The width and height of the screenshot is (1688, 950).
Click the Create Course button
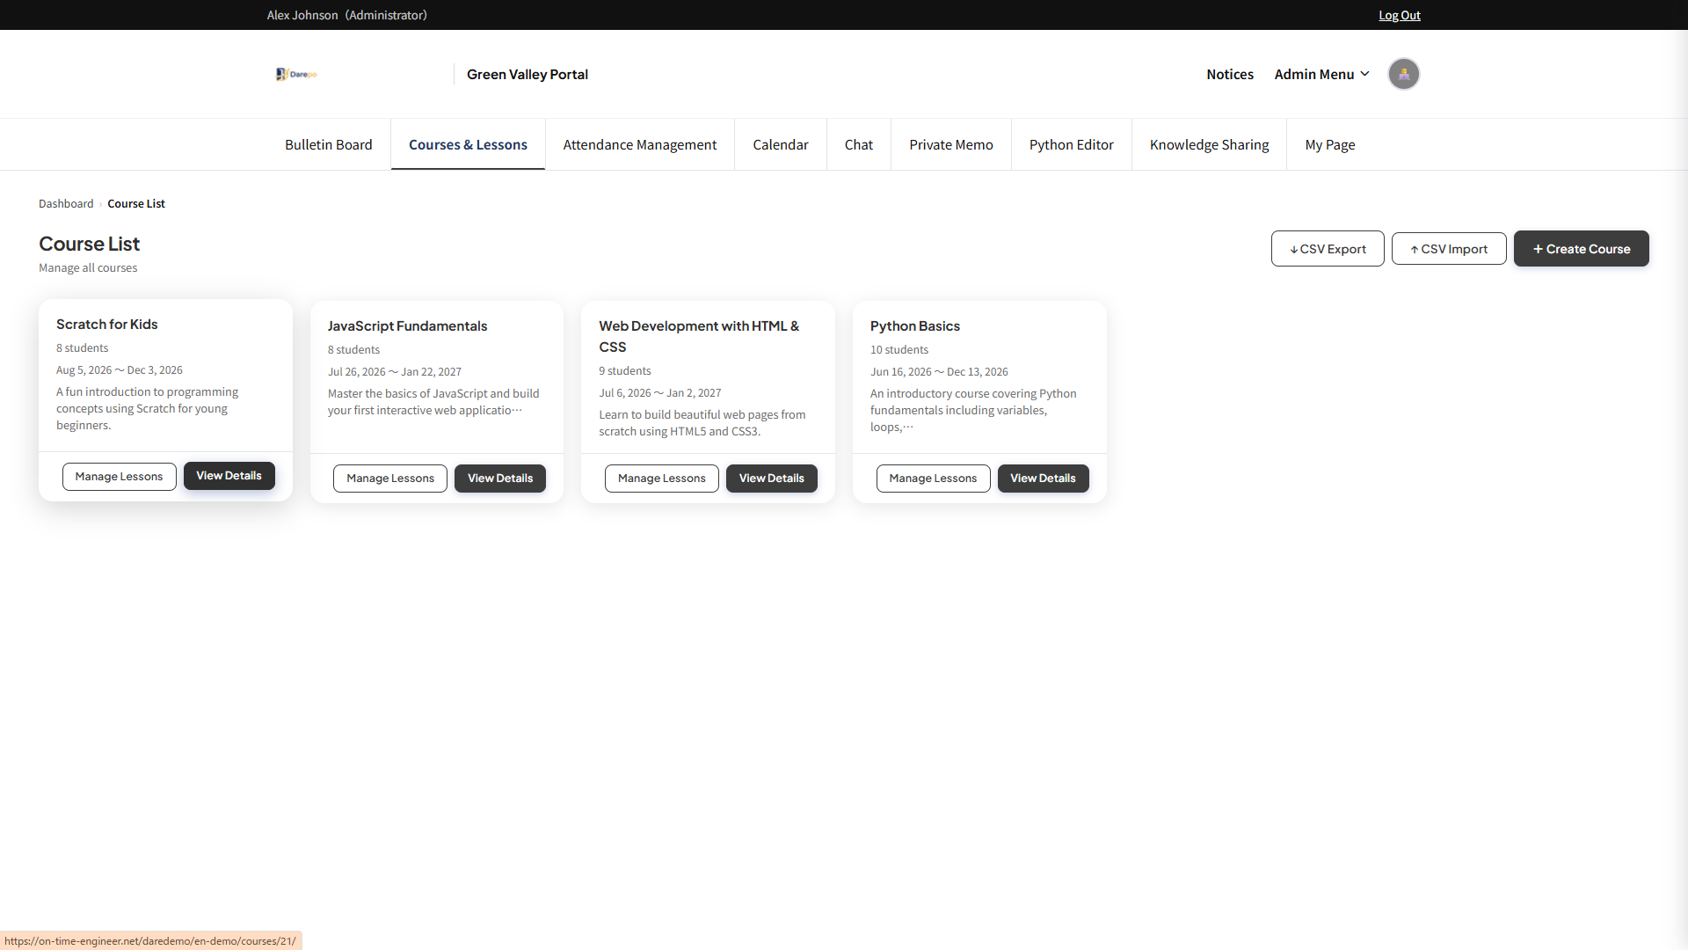pos(1581,249)
